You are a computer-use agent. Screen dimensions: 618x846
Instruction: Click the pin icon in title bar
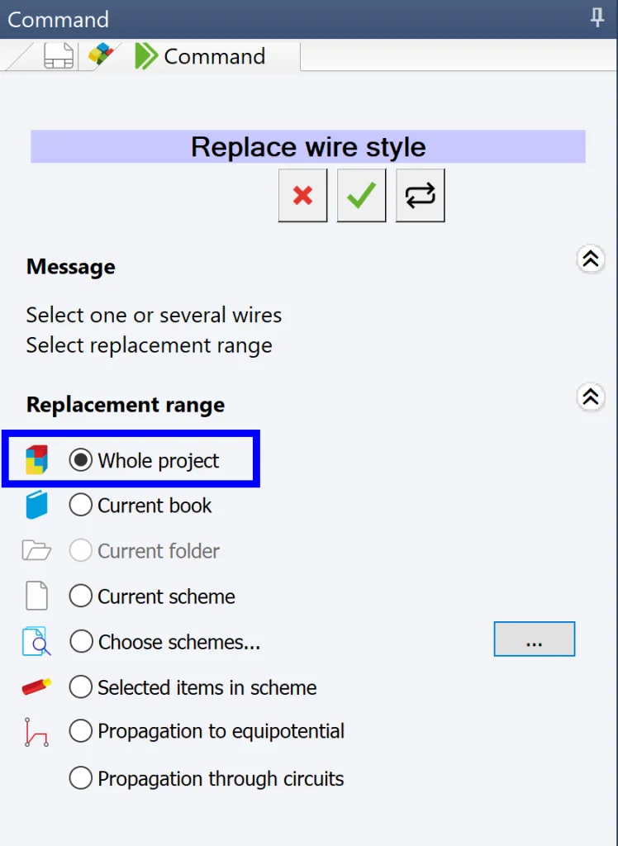(x=597, y=18)
